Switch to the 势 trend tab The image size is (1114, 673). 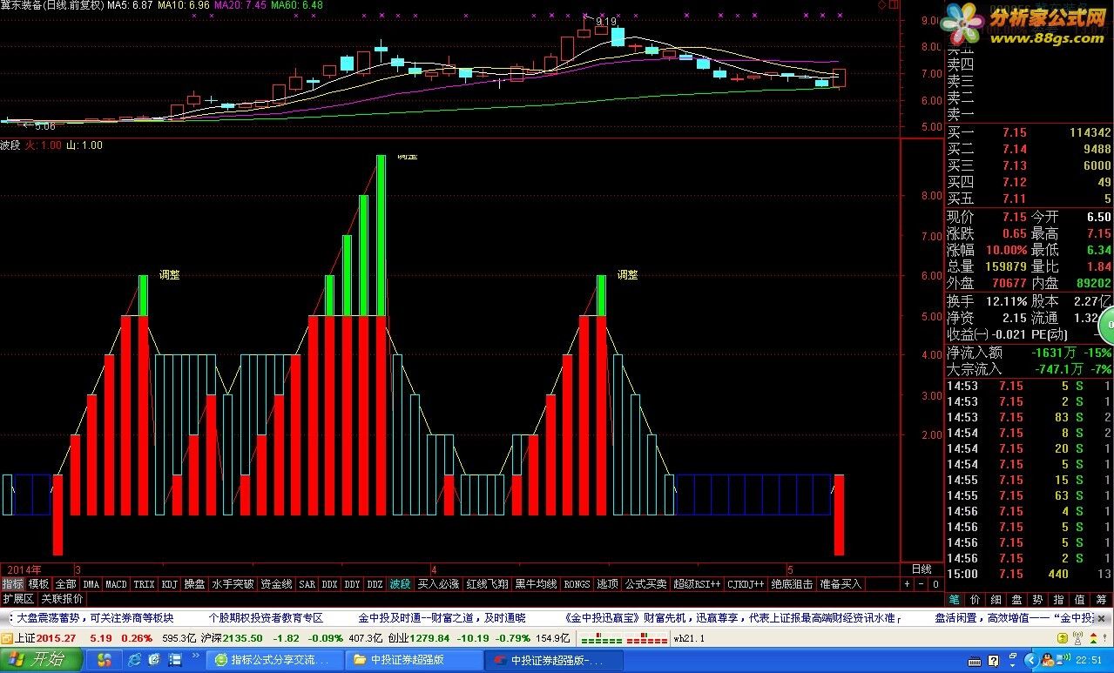1037,599
